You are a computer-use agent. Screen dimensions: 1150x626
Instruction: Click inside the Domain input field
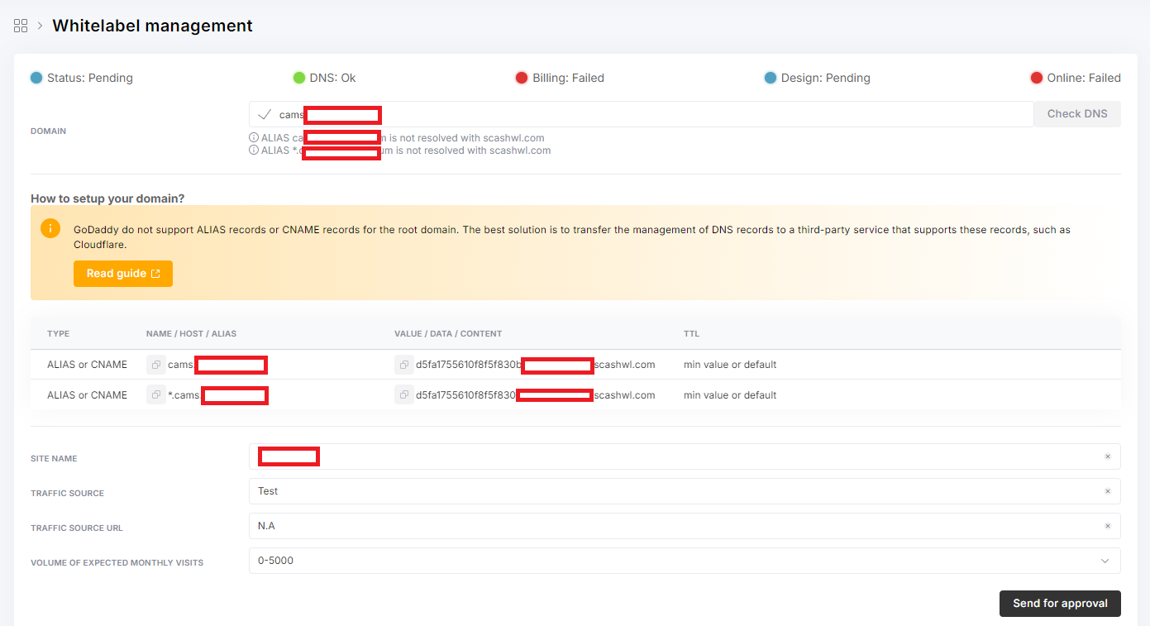[x=661, y=114]
